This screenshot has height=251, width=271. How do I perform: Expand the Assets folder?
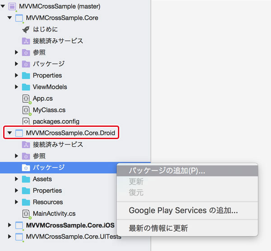pyautogui.click(x=16, y=179)
